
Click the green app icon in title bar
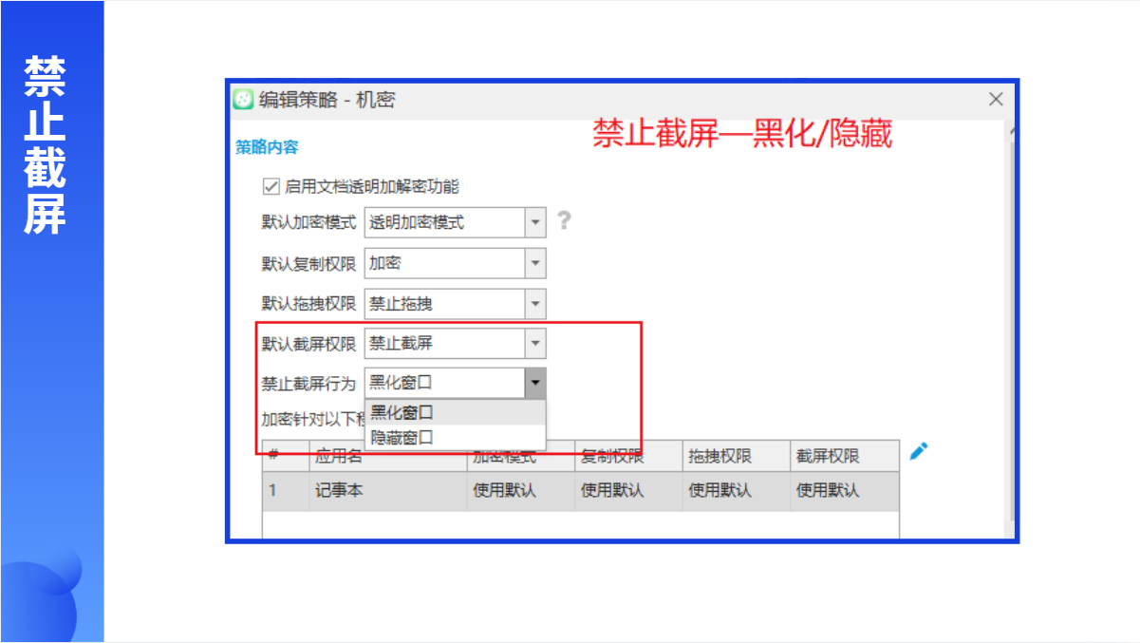pos(244,100)
